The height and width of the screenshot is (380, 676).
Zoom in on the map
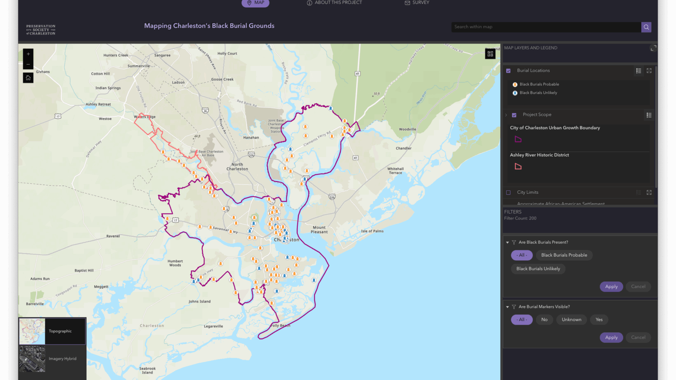(x=28, y=54)
